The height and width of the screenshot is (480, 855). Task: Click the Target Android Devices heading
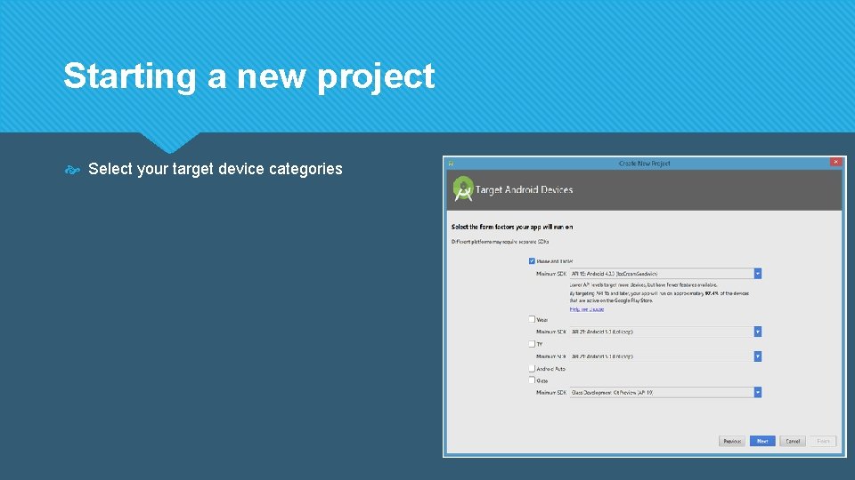[x=524, y=190]
